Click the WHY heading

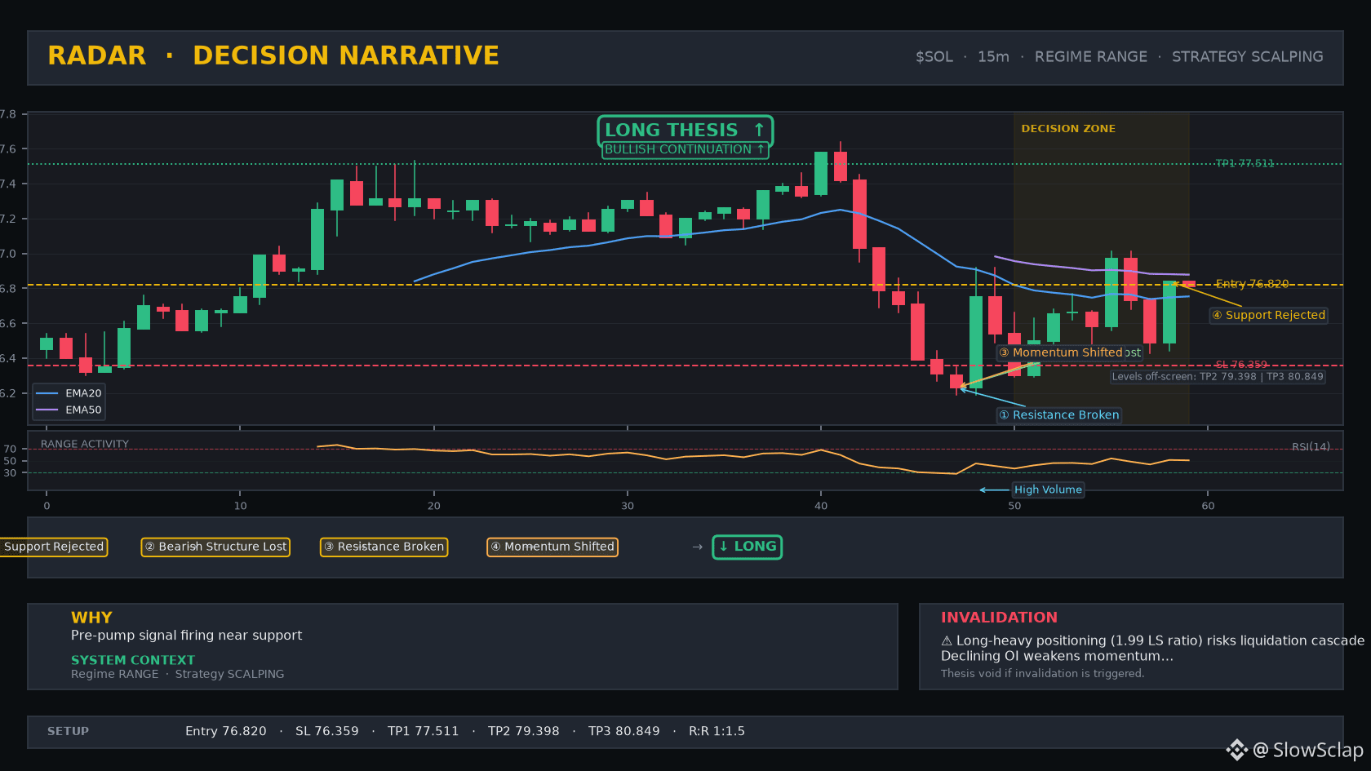[x=91, y=618]
